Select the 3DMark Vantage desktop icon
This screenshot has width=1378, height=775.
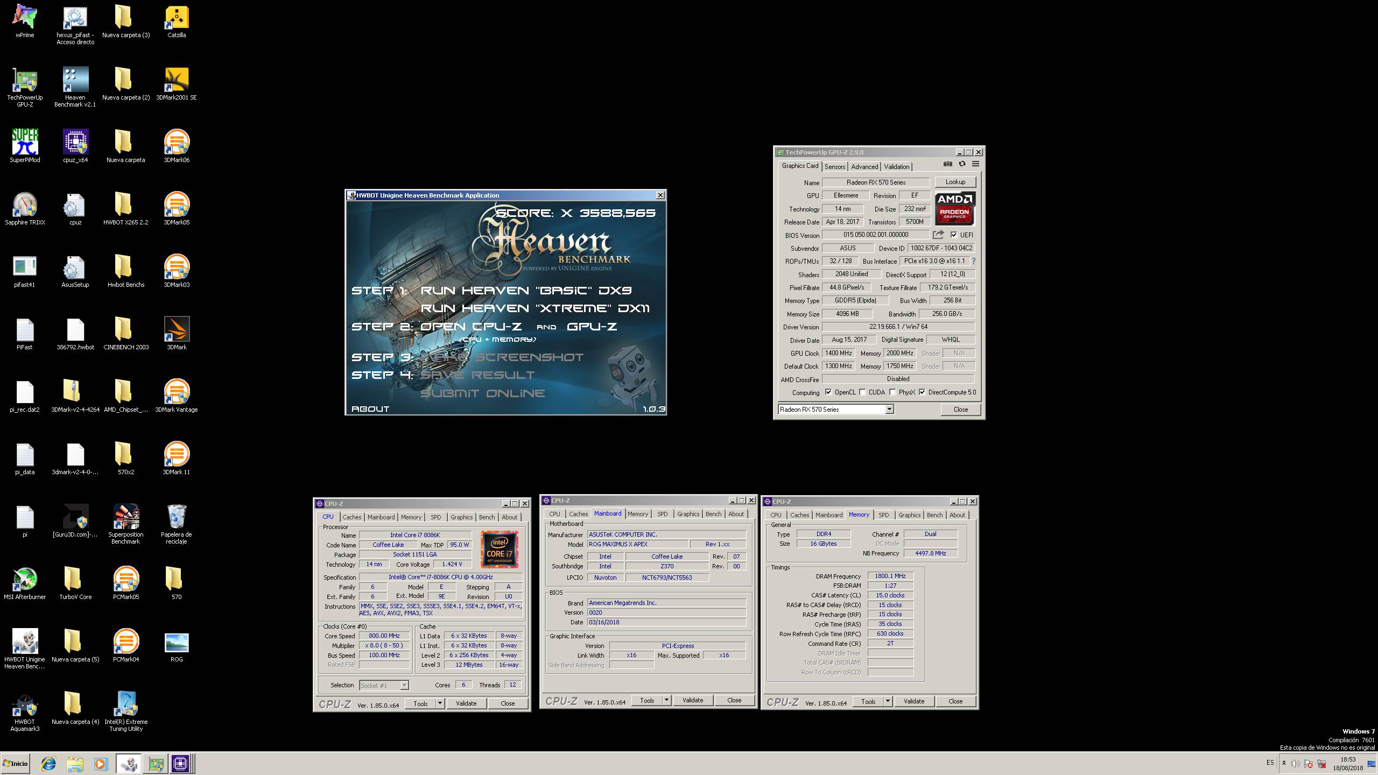[177, 395]
